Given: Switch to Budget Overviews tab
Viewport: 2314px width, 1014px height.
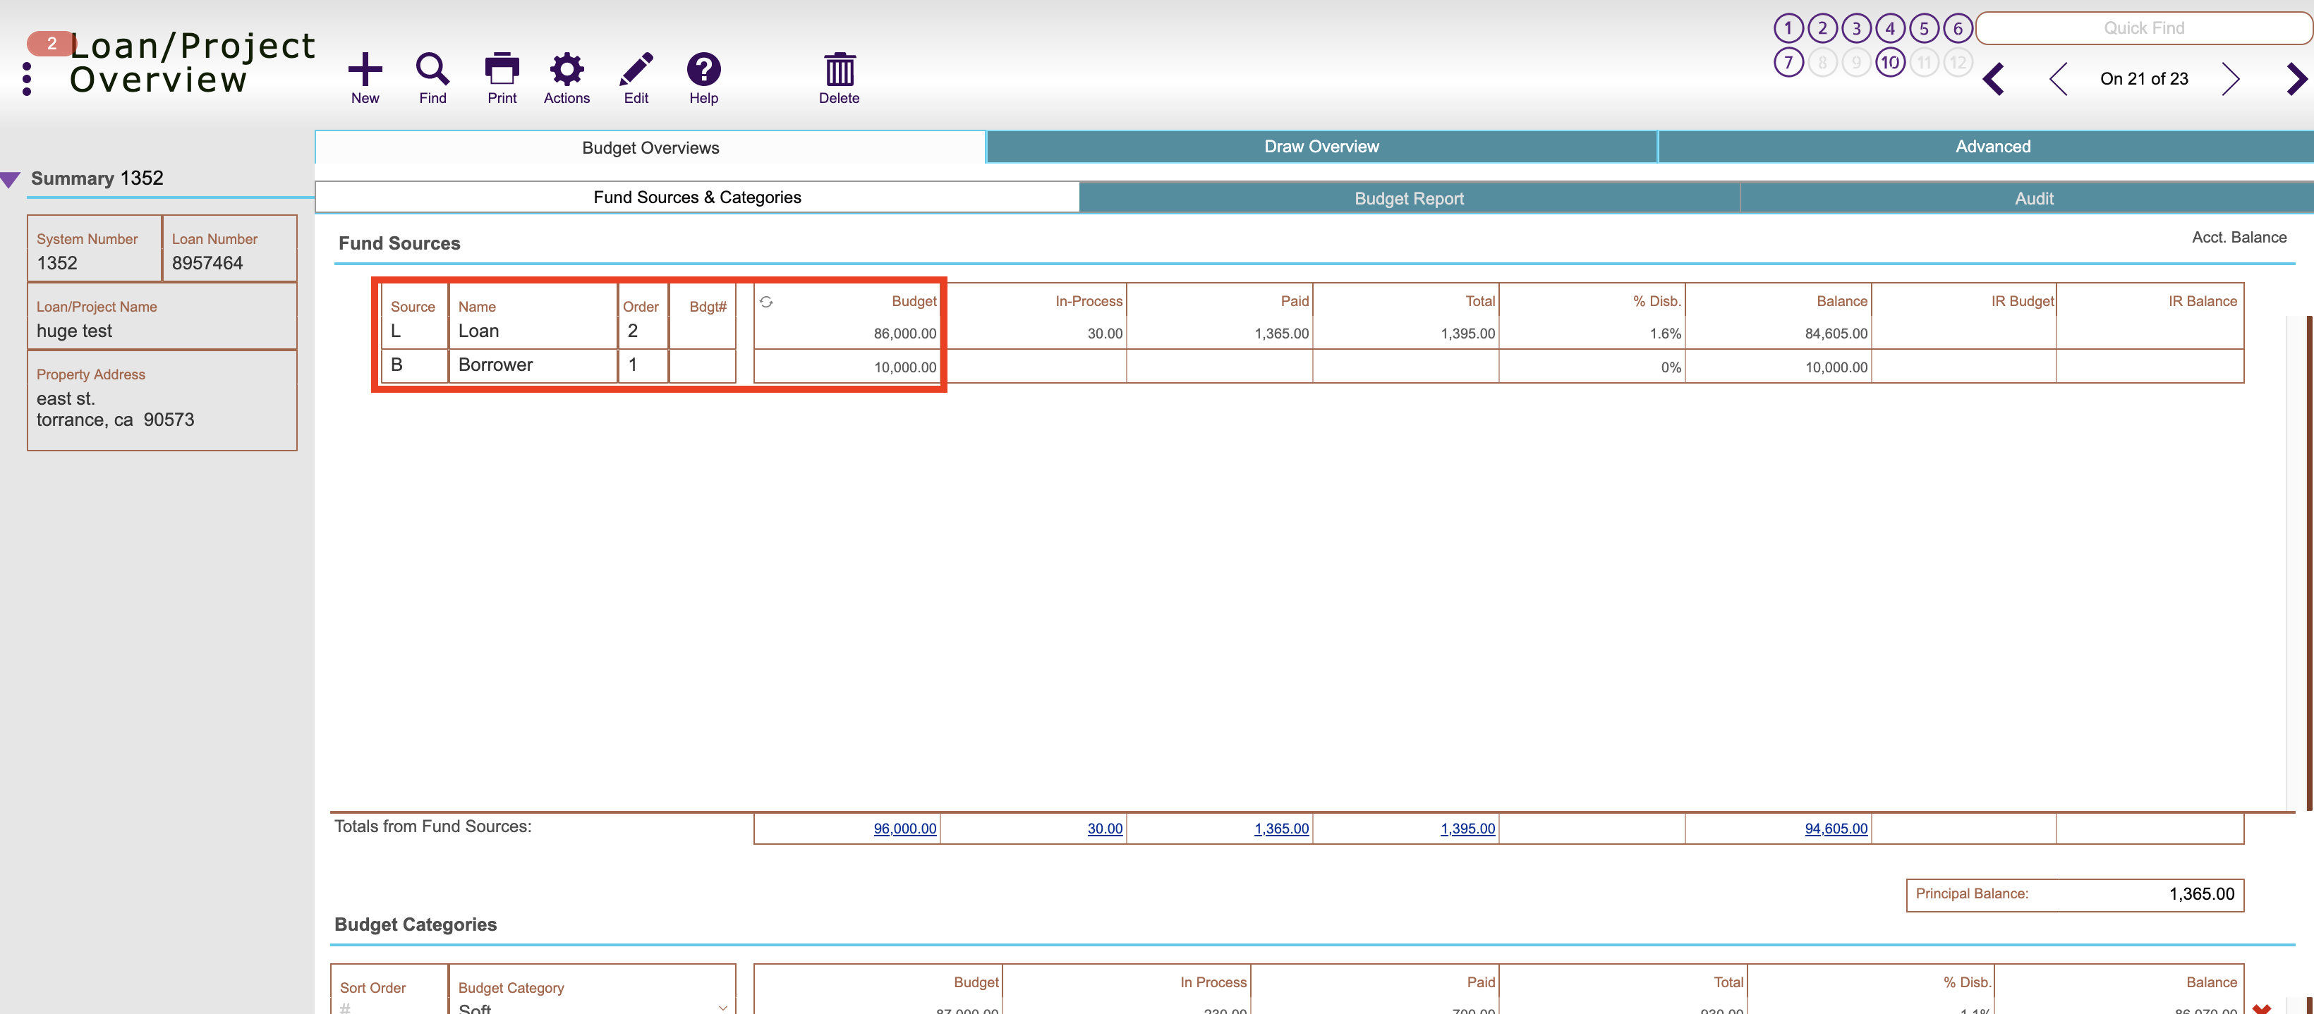Looking at the screenshot, I should 650,147.
